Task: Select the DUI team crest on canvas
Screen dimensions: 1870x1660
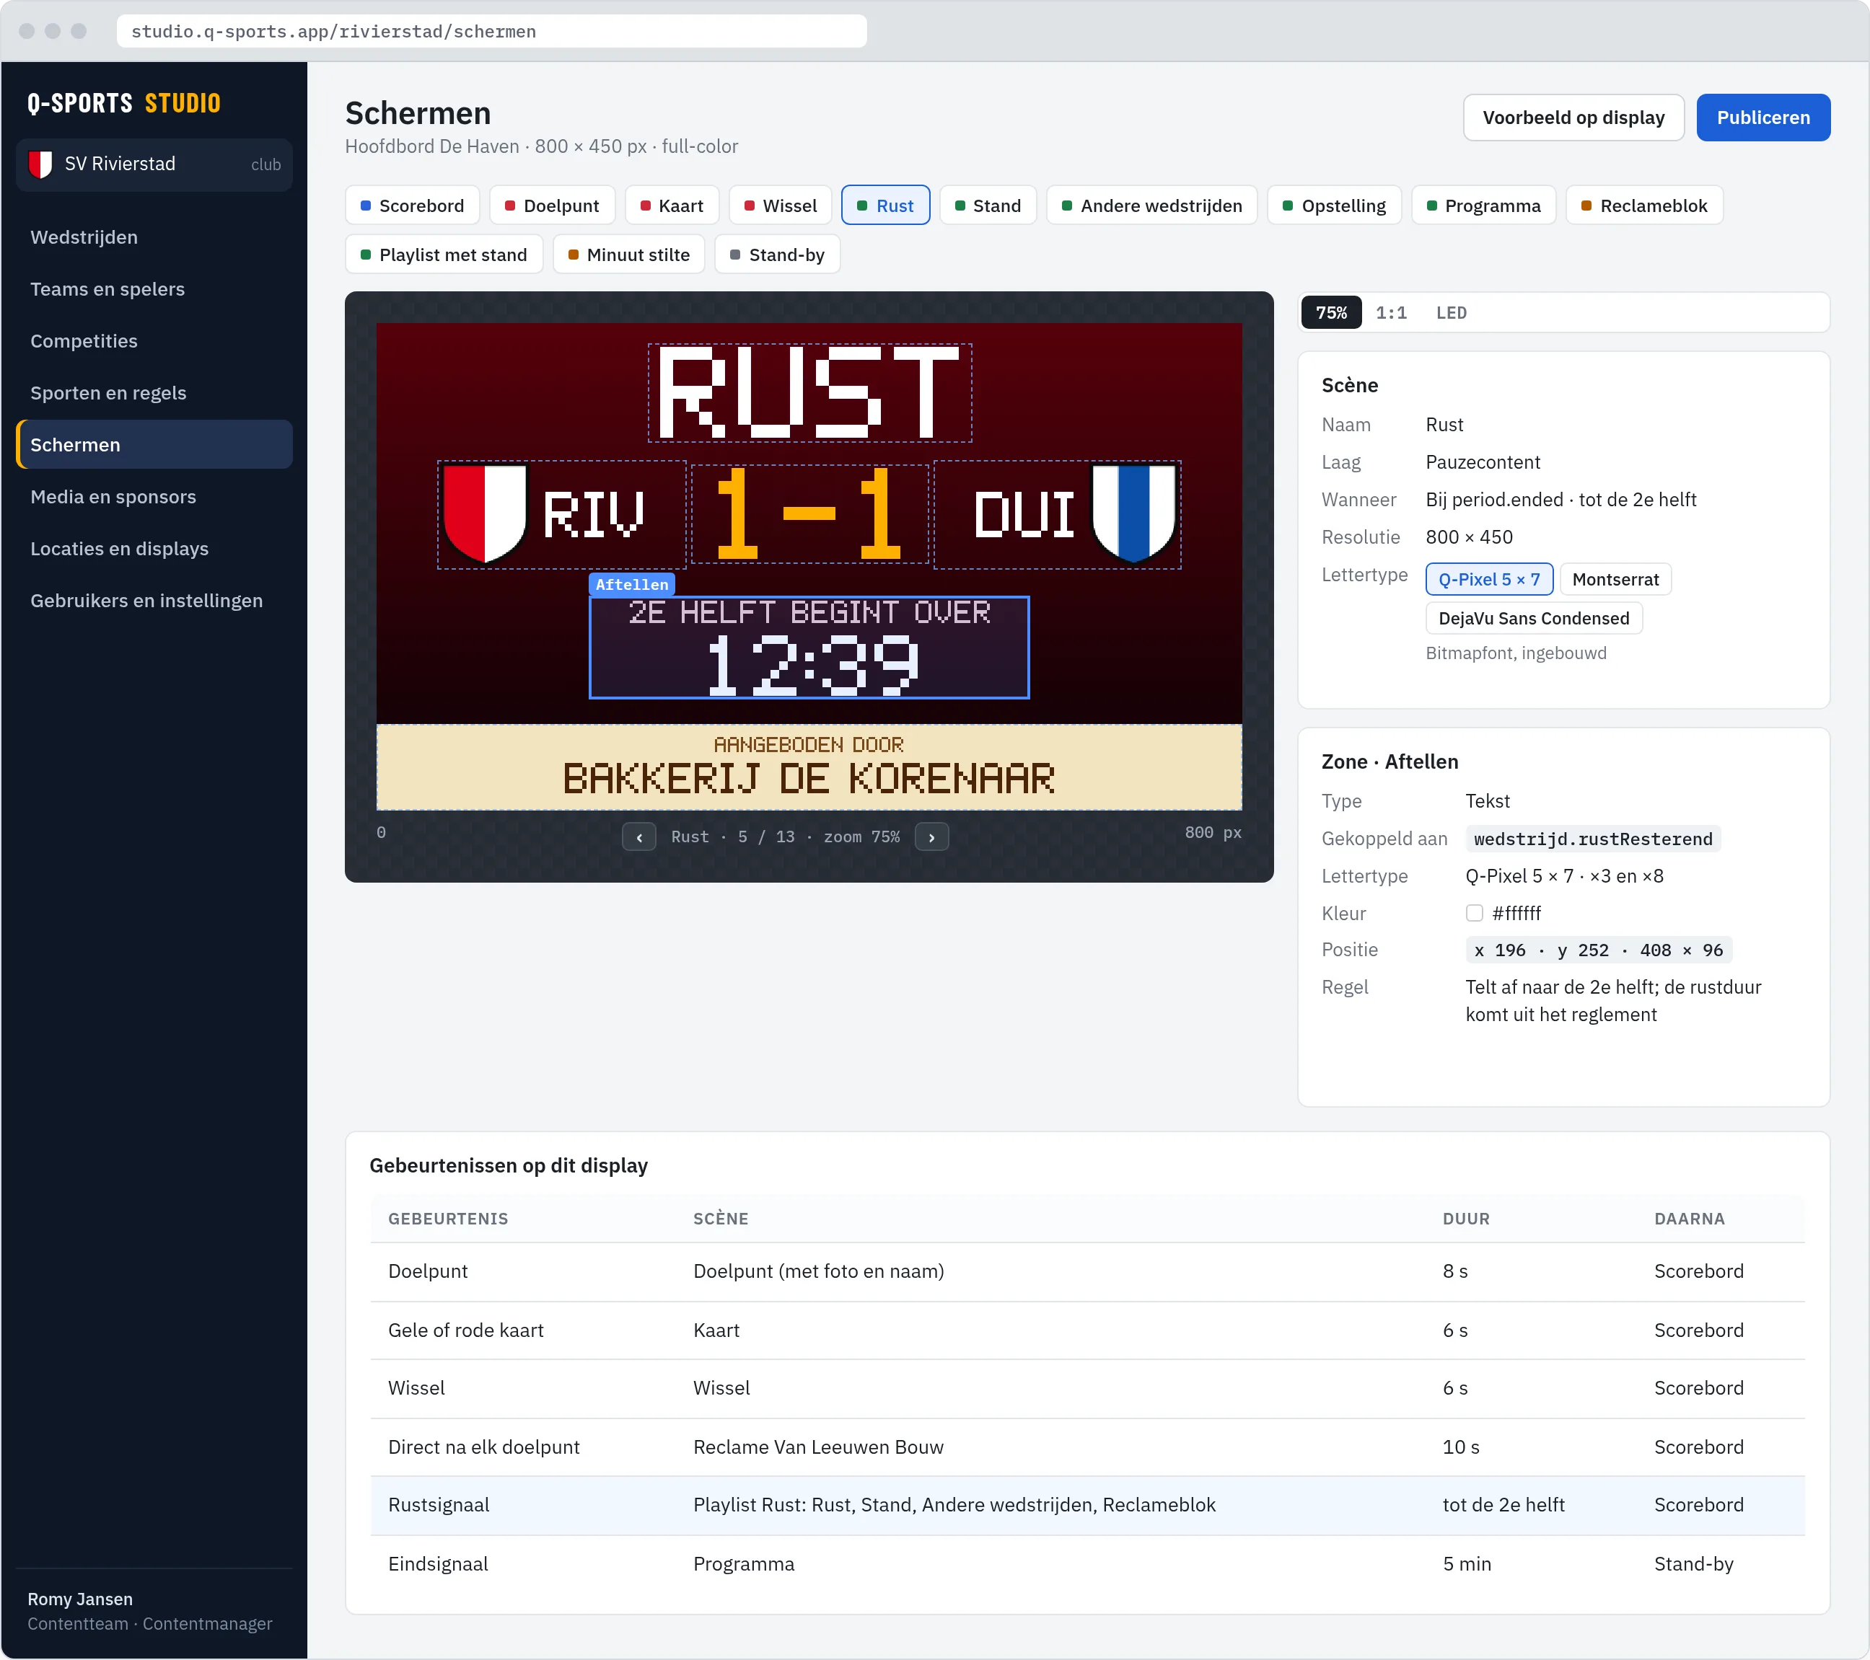Action: [1133, 513]
